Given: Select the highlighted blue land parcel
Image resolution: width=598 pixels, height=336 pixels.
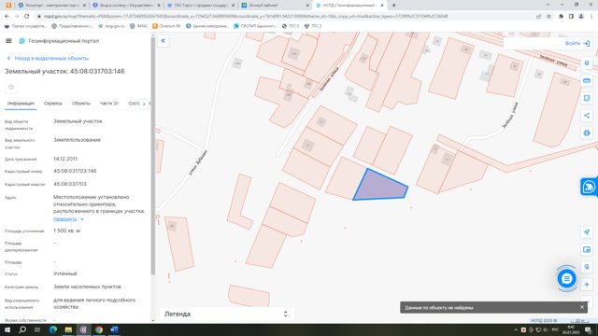Looking at the screenshot, I should pos(380,187).
